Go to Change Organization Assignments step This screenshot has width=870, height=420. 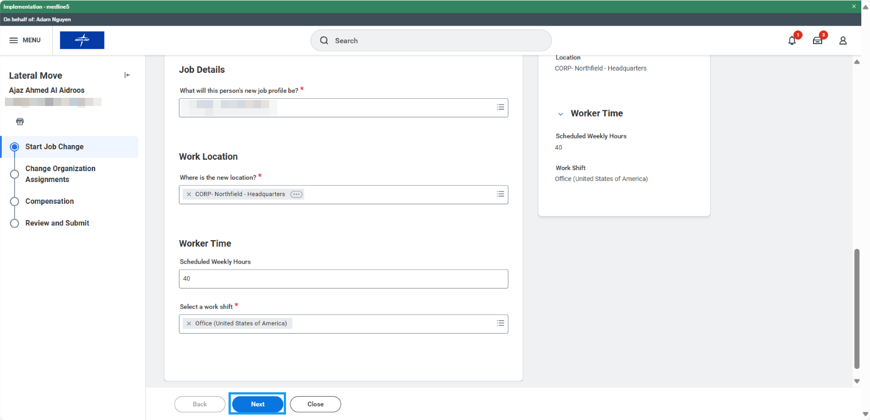(x=60, y=174)
